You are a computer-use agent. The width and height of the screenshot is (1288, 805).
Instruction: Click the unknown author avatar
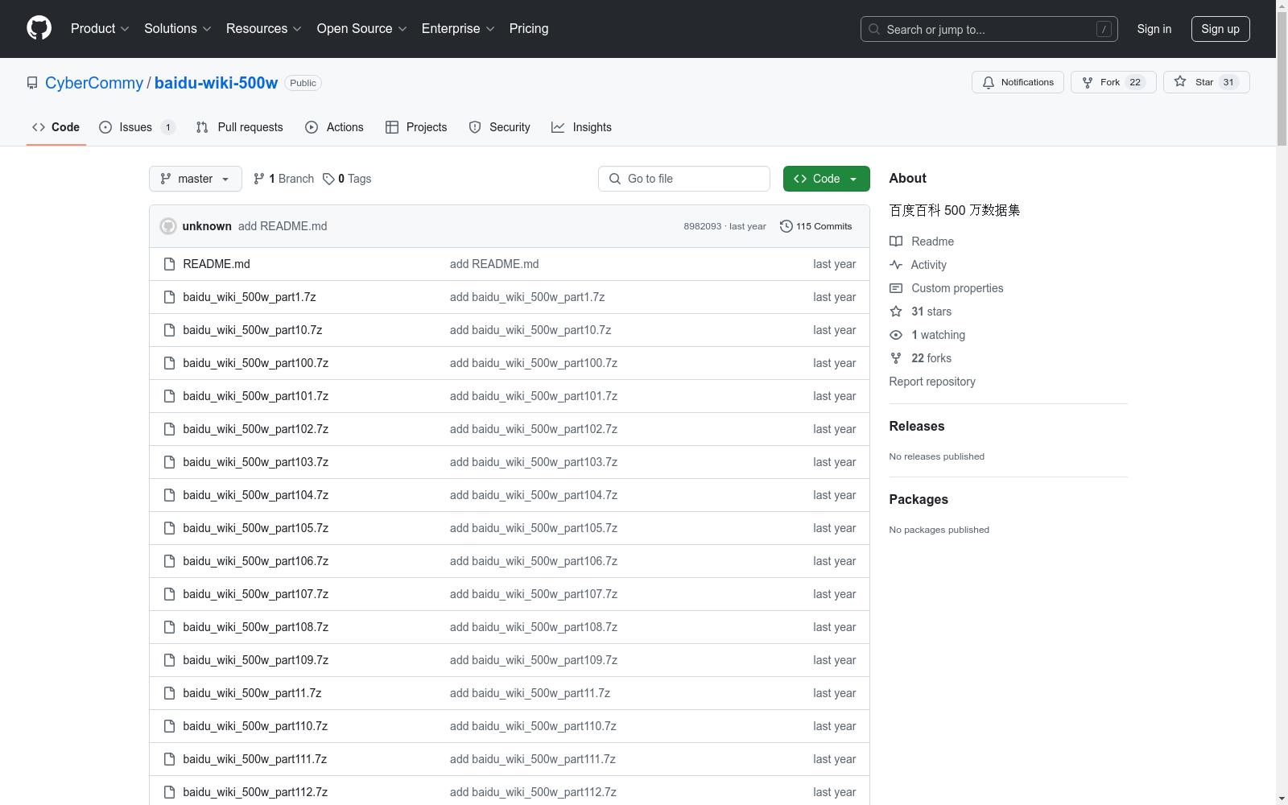click(168, 226)
